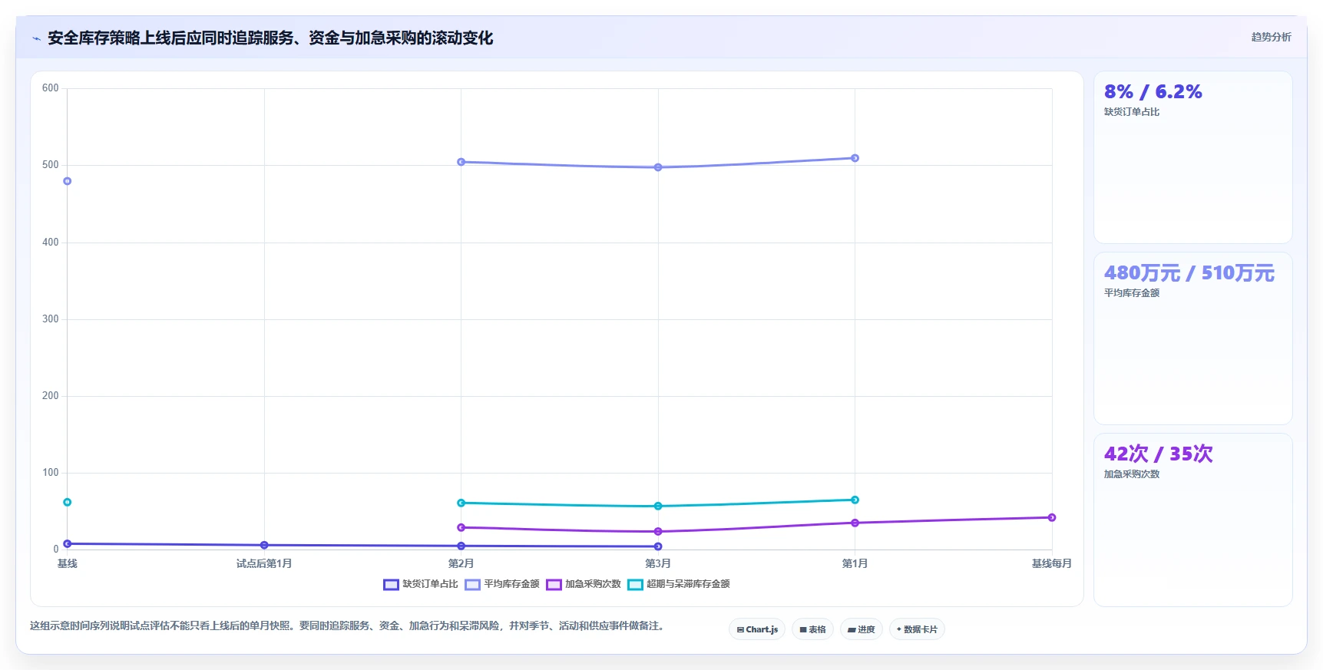
Task: Click the 500 y-axis label
Action: pos(51,165)
